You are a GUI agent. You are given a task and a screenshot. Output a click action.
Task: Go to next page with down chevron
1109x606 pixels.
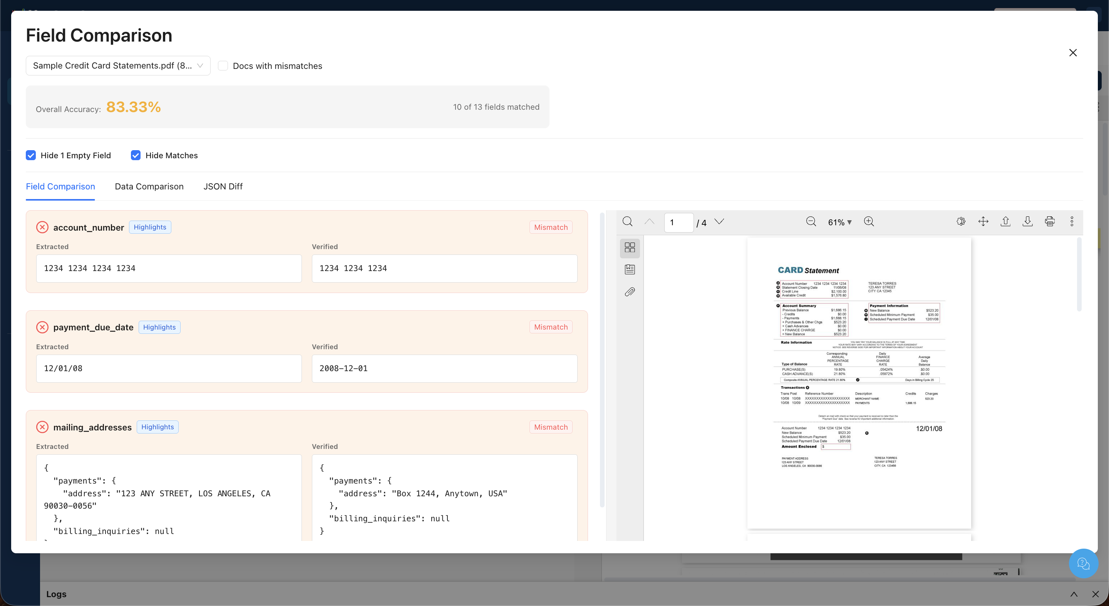coord(719,222)
